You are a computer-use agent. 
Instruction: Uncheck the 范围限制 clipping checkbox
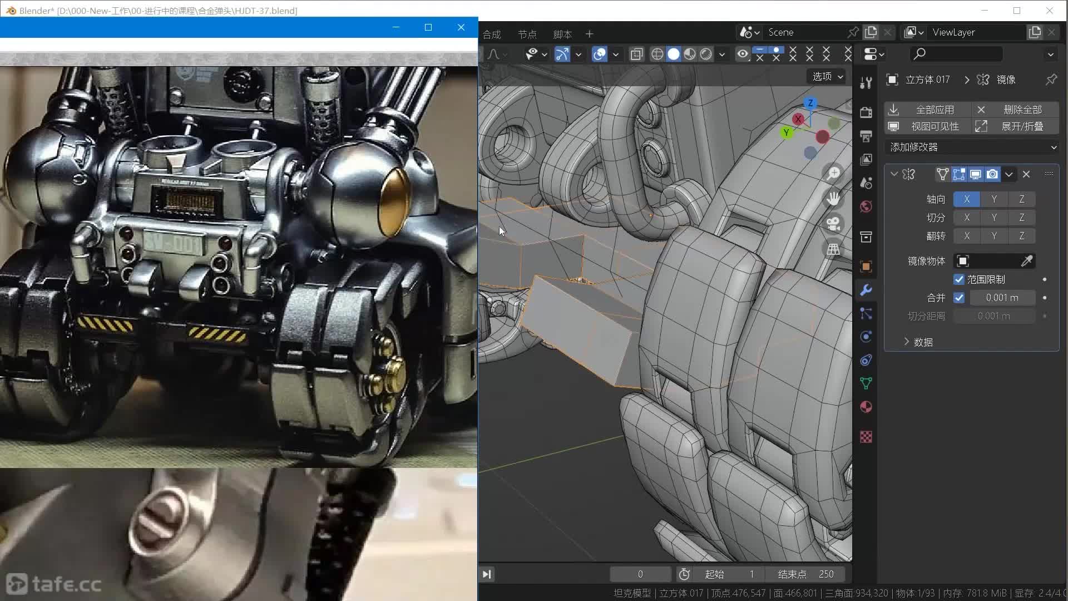(958, 279)
